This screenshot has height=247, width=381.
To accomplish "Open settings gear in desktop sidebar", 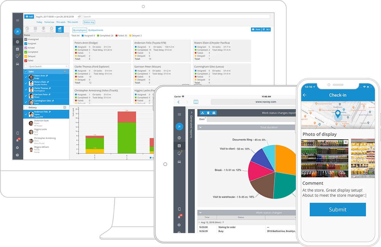I will pyautogui.click(x=17, y=148).
